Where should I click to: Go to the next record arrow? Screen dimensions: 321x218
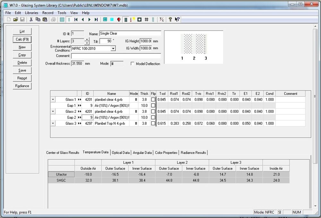90,20
